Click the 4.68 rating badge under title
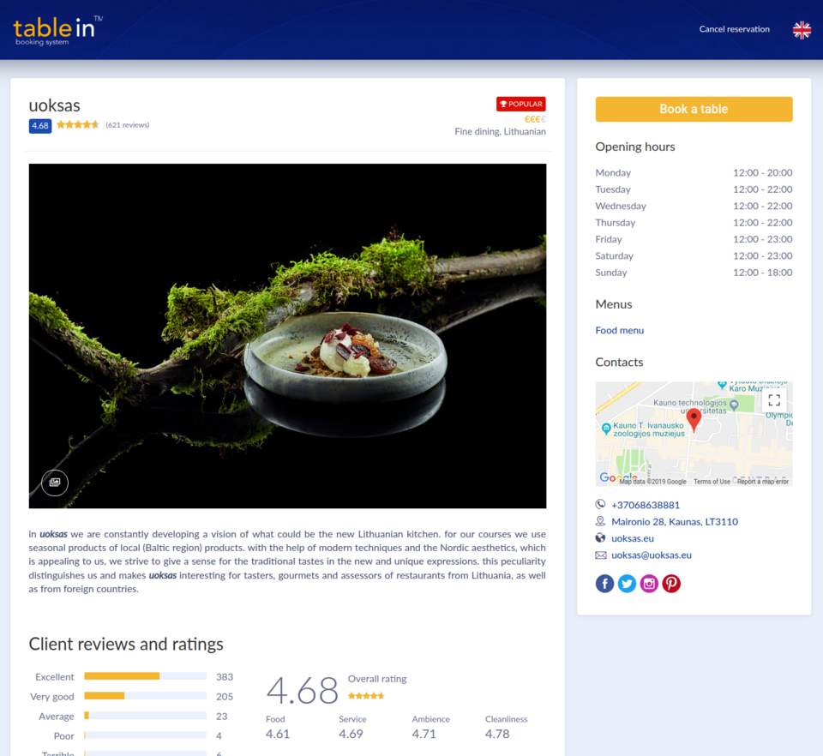This screenshot has height=756, width=823. tap(40, 125)
